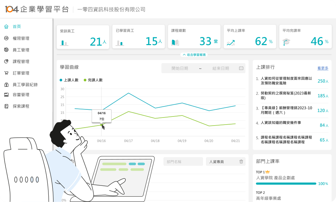Open the calendar icon in date range

click(241, 68)
